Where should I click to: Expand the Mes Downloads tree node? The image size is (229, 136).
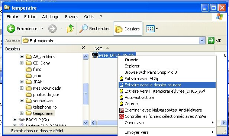[22, 88]
